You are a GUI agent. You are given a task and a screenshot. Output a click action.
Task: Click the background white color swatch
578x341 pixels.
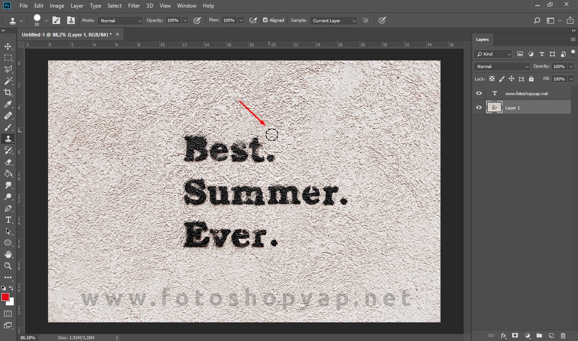tap(11, 302)
